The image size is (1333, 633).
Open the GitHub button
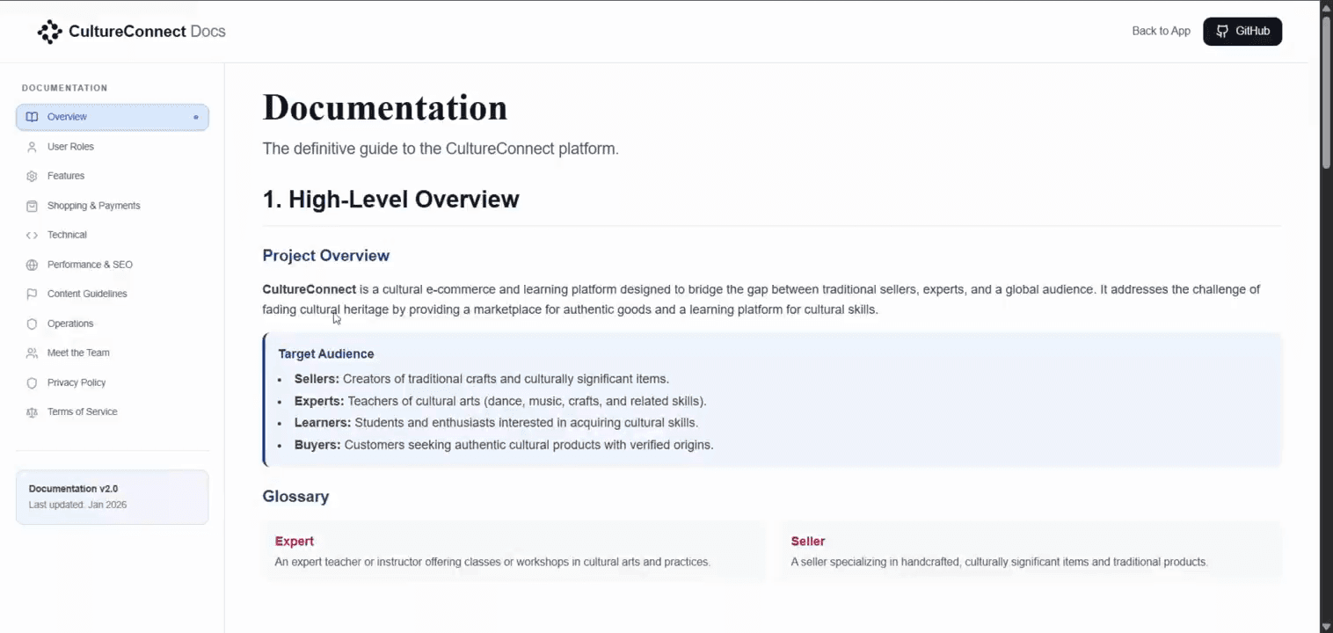[1242, 32]
